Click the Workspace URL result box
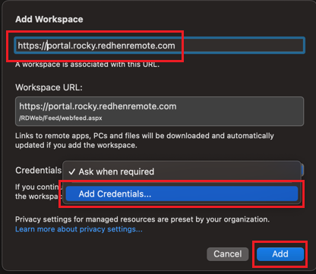 (160, 111)
